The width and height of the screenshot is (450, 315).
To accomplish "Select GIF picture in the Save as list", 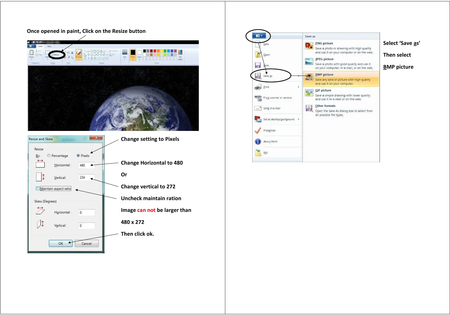I will tap(341, 95).
